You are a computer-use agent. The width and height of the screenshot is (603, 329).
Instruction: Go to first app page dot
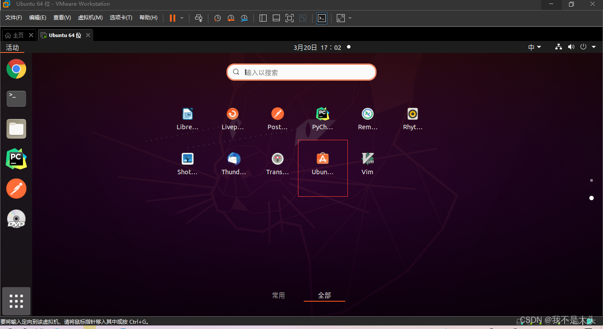(592, 180)
